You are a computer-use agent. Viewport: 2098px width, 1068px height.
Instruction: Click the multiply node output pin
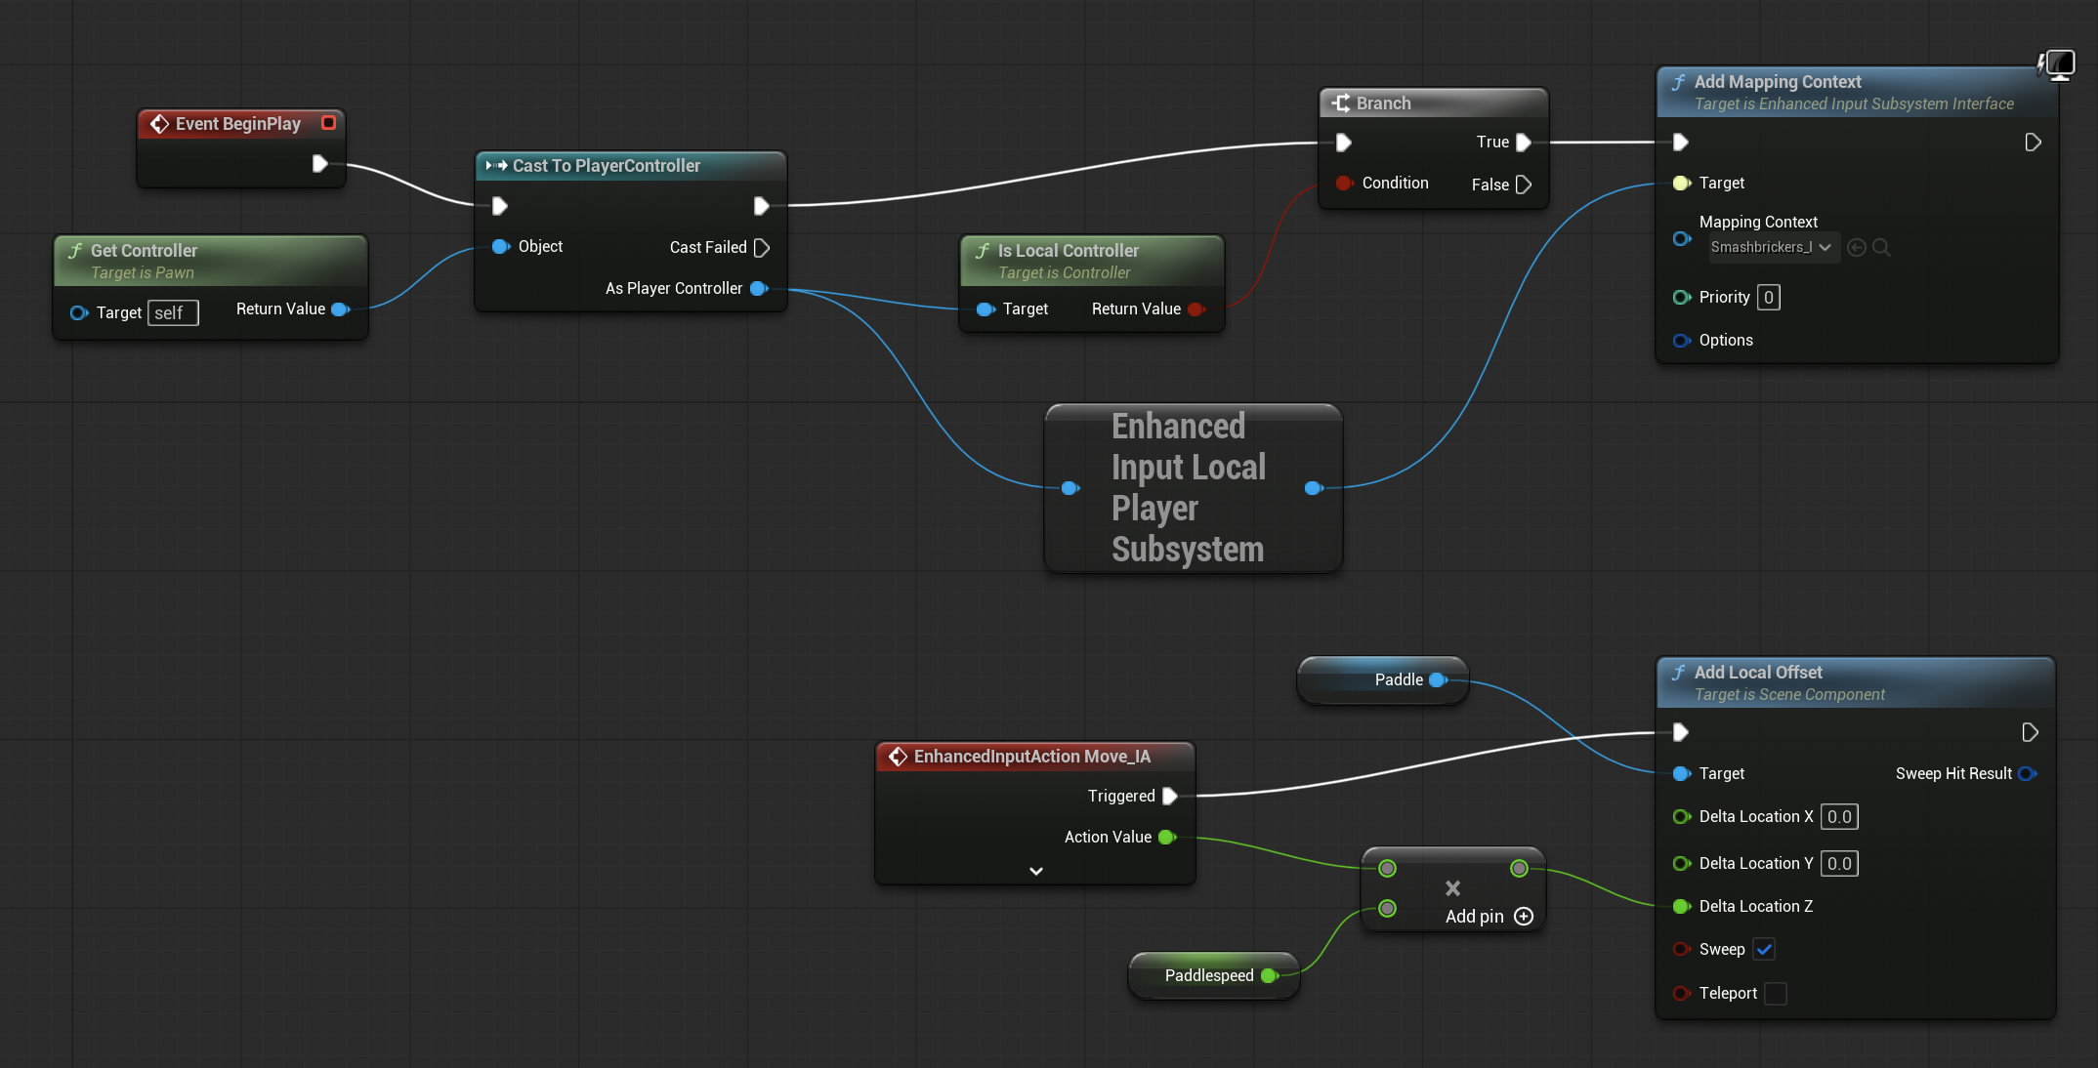click(x=1520, y=869)
